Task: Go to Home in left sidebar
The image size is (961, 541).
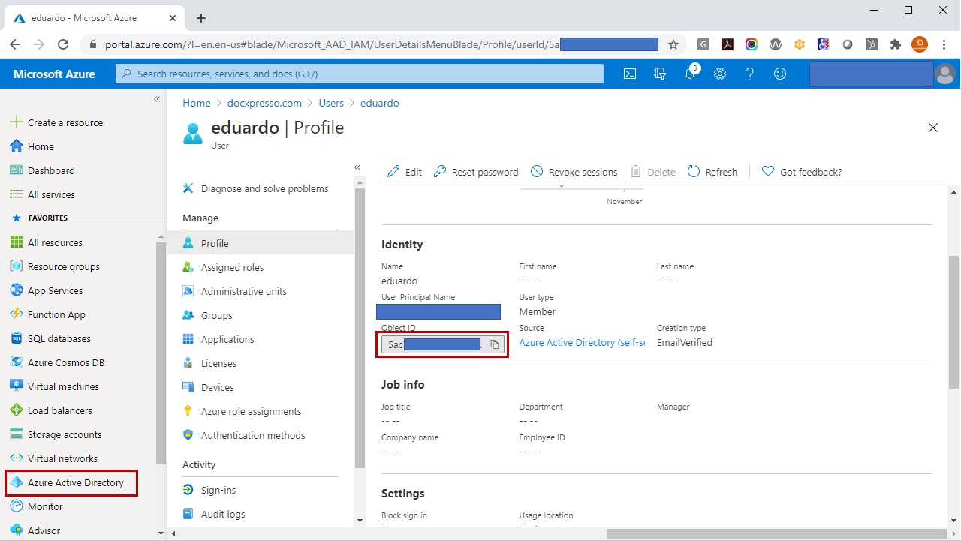Action: click(x=32, y=146)
